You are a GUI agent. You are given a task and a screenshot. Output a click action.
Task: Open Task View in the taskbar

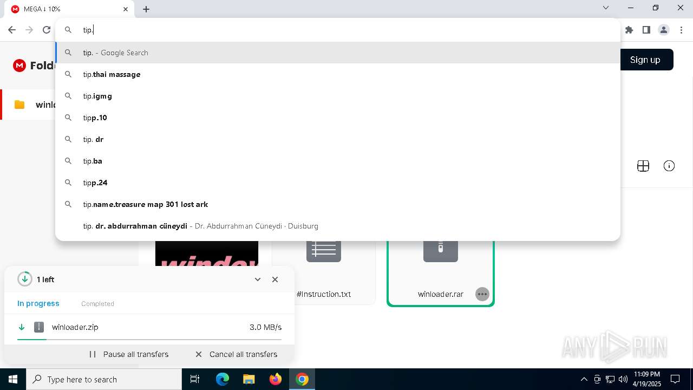point(195,379)
